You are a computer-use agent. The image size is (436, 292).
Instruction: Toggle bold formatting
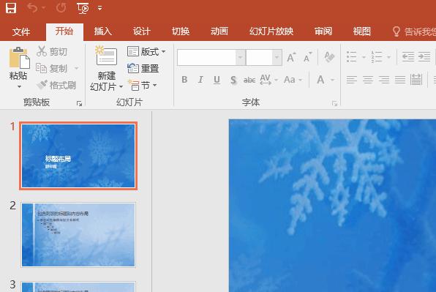(184, 80)
